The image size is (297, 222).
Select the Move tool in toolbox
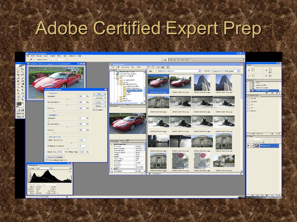pyautogui.click(x=22, y=69)
